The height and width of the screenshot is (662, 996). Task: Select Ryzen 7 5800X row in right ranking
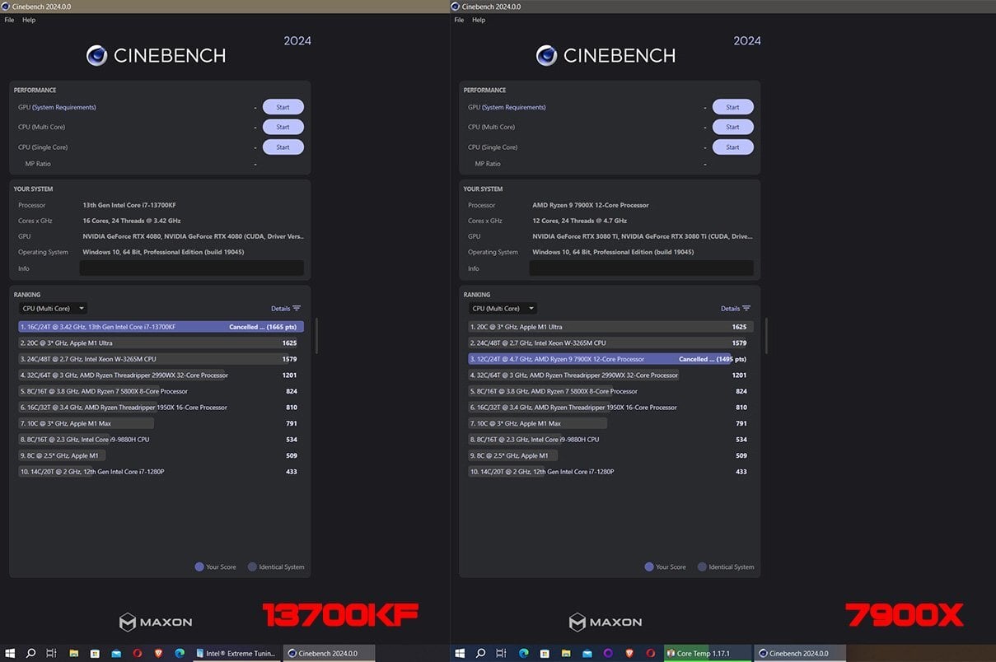point(610,391)
